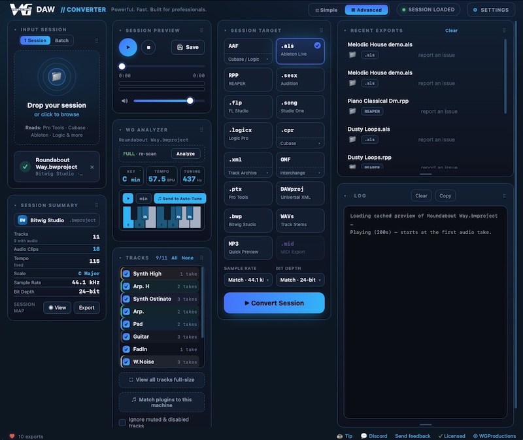
Task: Click the Analyze button
Action: tap(186, 154)
